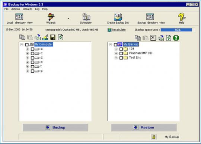Click the yellow question mark Help icon
Image resolution: width=201 pixels, height=144 pixels.
(182, 17)
